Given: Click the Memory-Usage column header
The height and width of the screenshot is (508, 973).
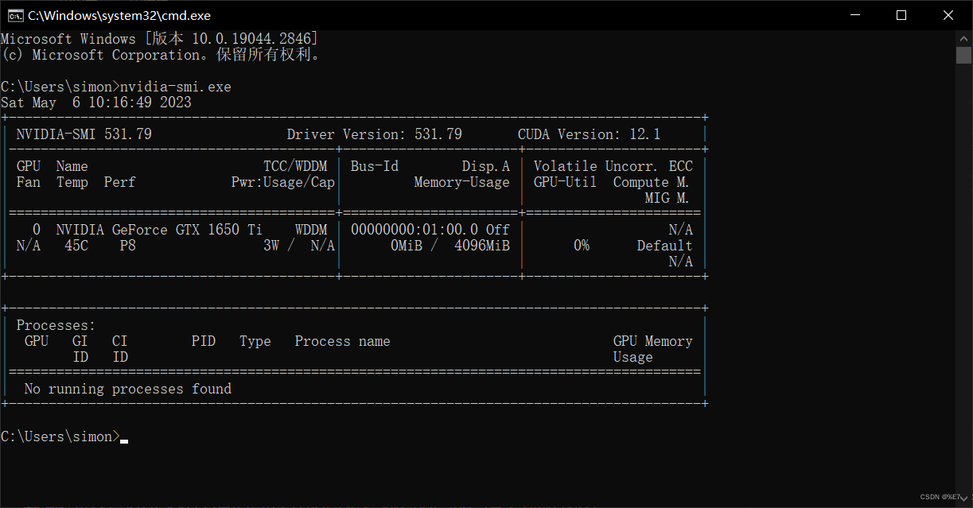Looking at the screenshot, I should (x=462, y=182).
